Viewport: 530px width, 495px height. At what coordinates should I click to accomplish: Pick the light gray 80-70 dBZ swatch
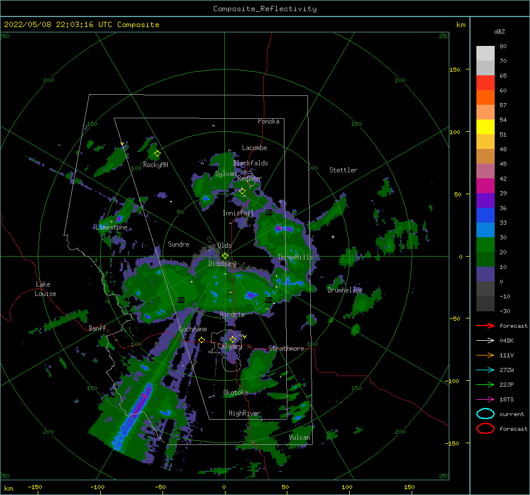click(485, 54)
